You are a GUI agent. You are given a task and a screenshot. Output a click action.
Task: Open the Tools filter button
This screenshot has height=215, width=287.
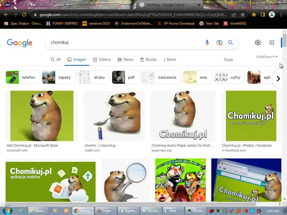coord(228,60)
